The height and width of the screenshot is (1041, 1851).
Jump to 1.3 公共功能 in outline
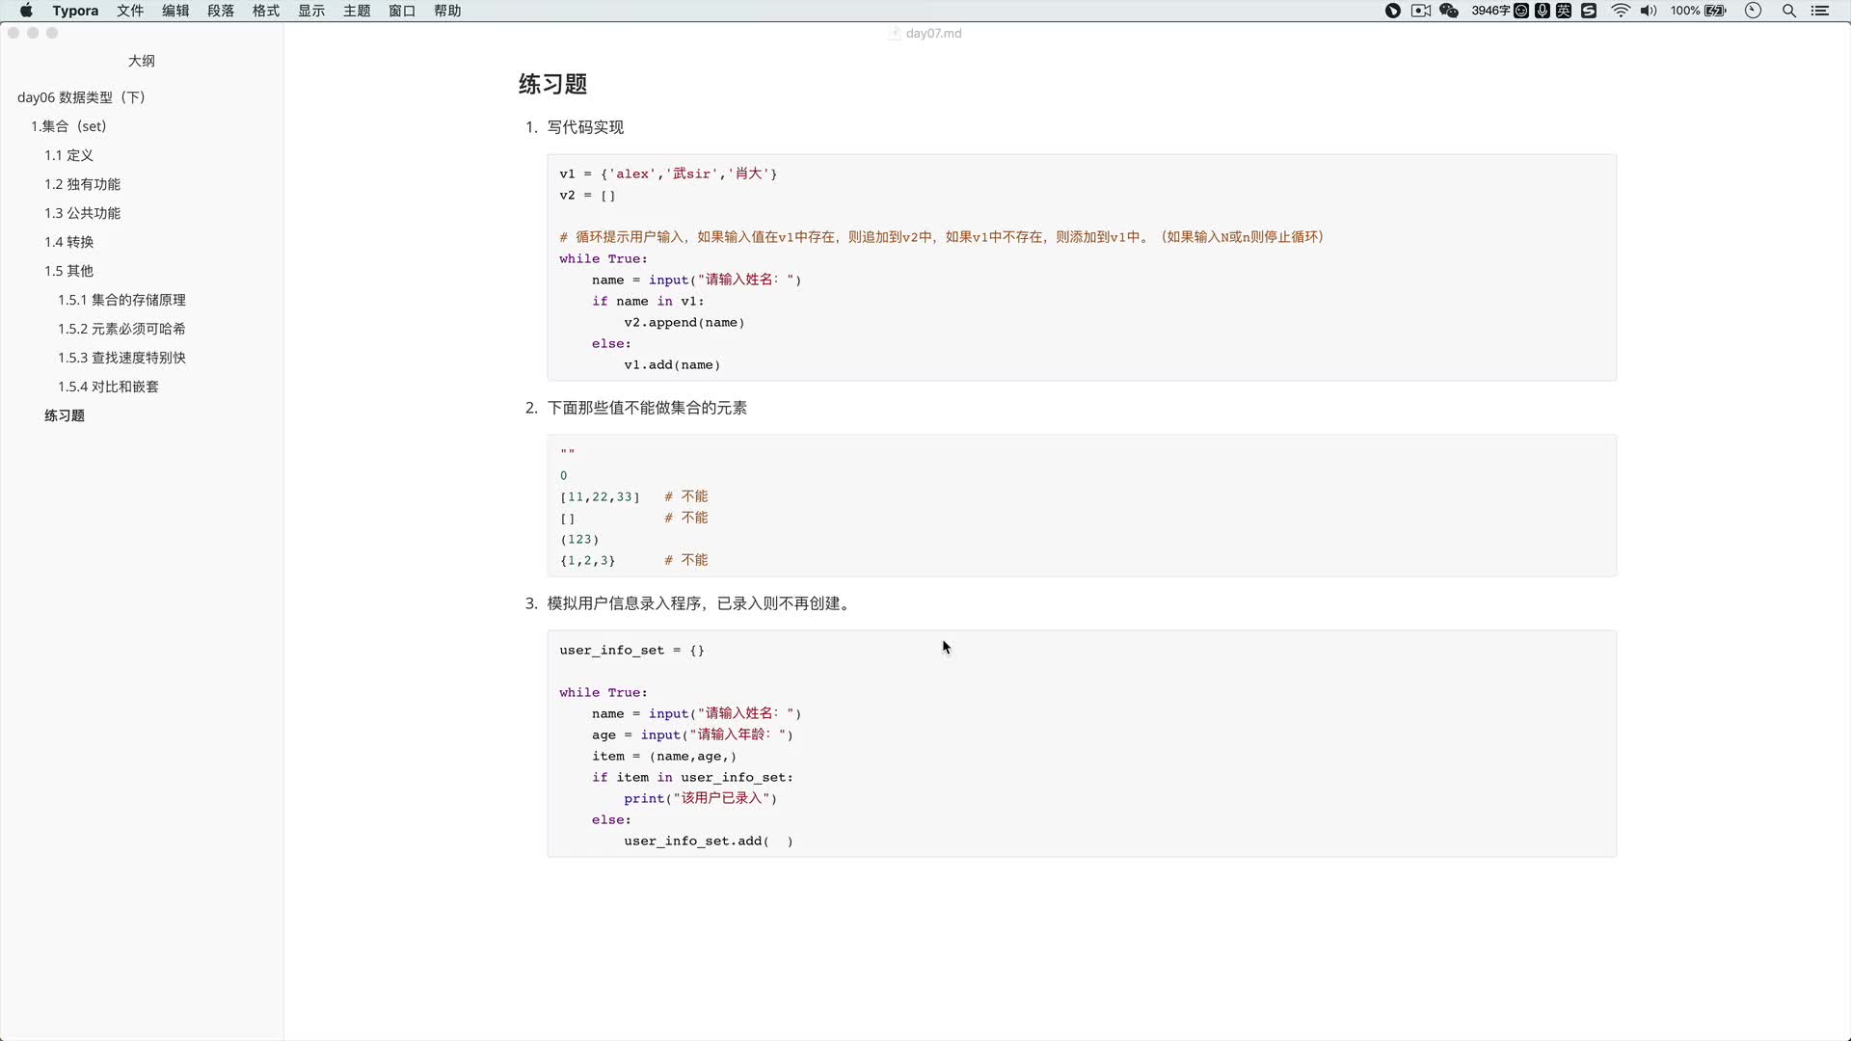[82, 213]
